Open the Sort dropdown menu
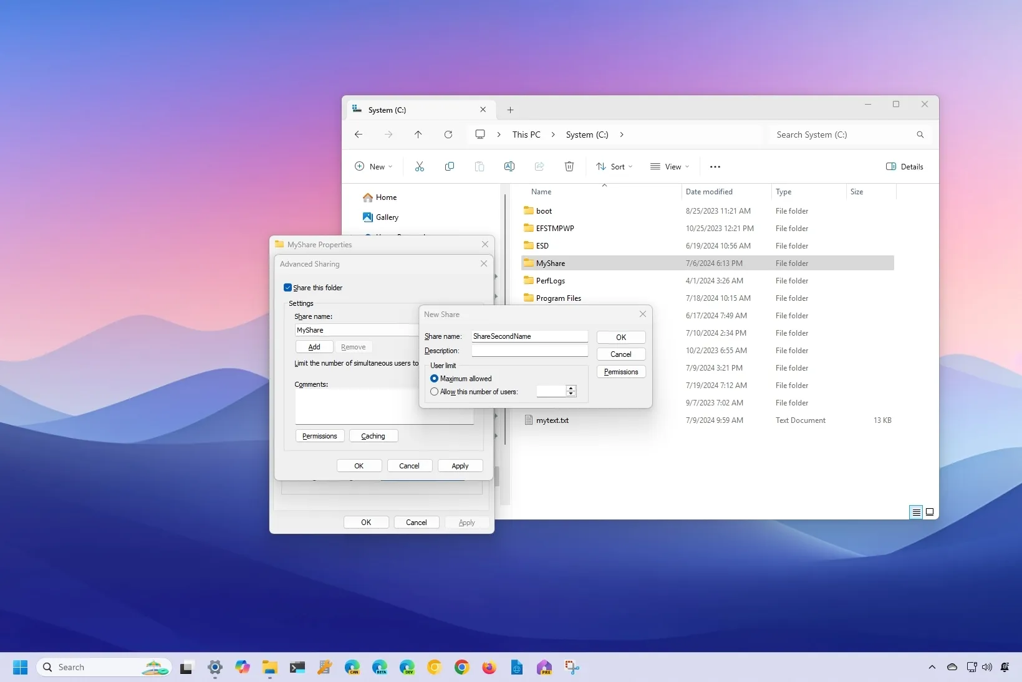Screen dimensions: 1022x682 click(614, 166)
